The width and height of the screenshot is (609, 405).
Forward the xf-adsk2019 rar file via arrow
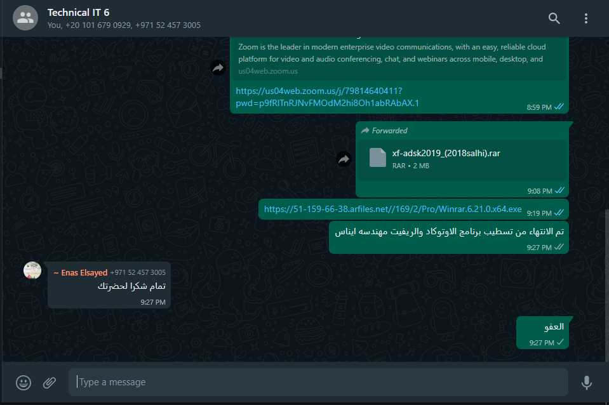tap(344, 159)
